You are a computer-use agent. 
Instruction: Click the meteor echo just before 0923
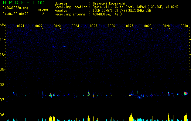[52, 95]
